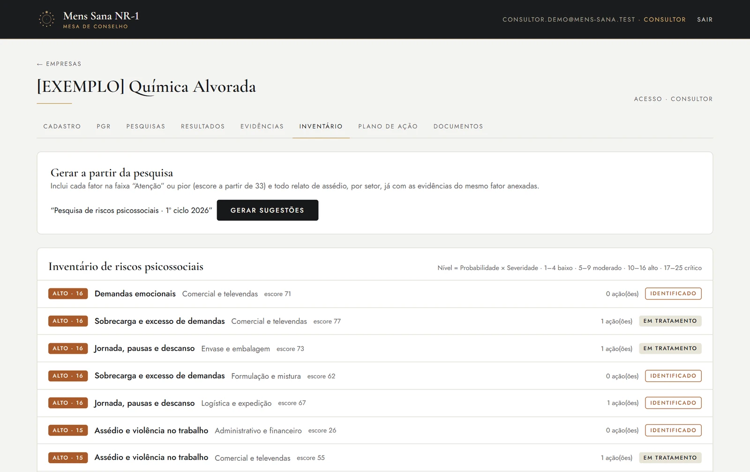
Task: Switch to the PGR tab
Action: [x=104, y=127]
